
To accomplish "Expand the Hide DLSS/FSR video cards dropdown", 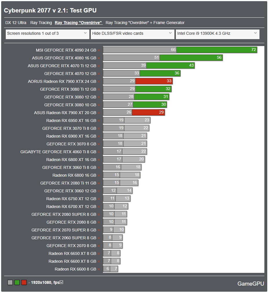I will 132,34.
